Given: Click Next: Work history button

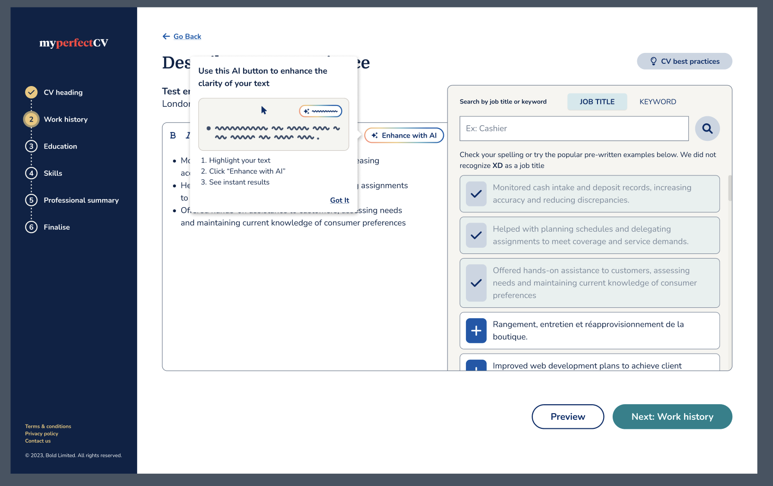Looking at the screenshot, I should [x=672, y=417].
